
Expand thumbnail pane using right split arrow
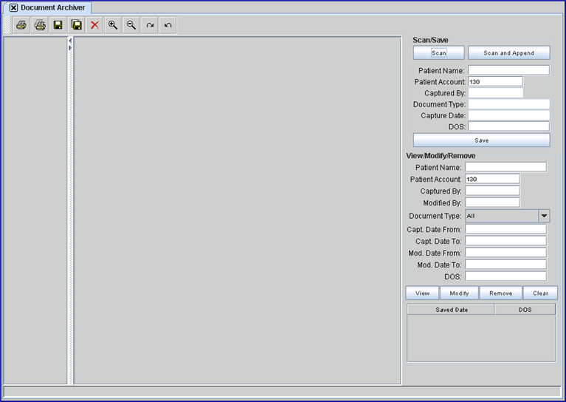[x=70, y=48]
